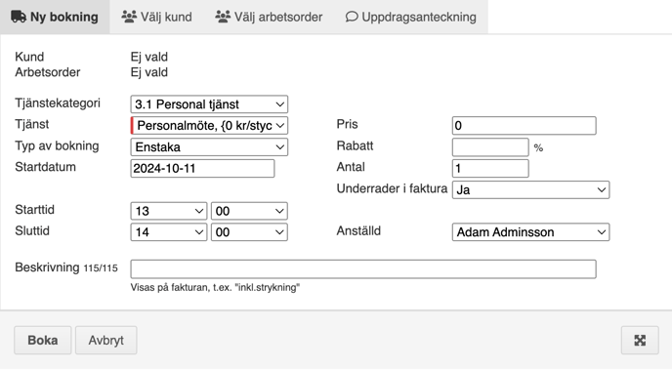672x370 pixels.
Task: Expand the Typ av bokning dropdown
Action: tap(209, 146)
